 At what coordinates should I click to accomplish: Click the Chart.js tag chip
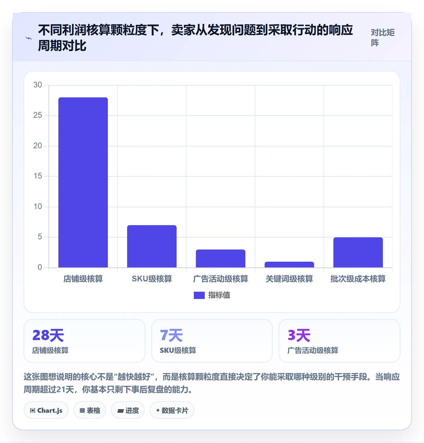tap(46, 410)
